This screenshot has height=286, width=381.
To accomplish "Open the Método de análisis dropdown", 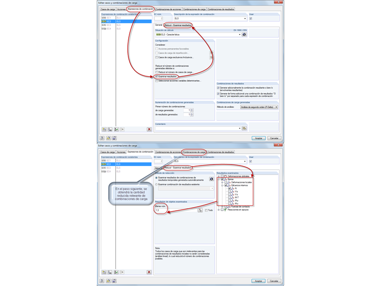I will click(276, 107).
